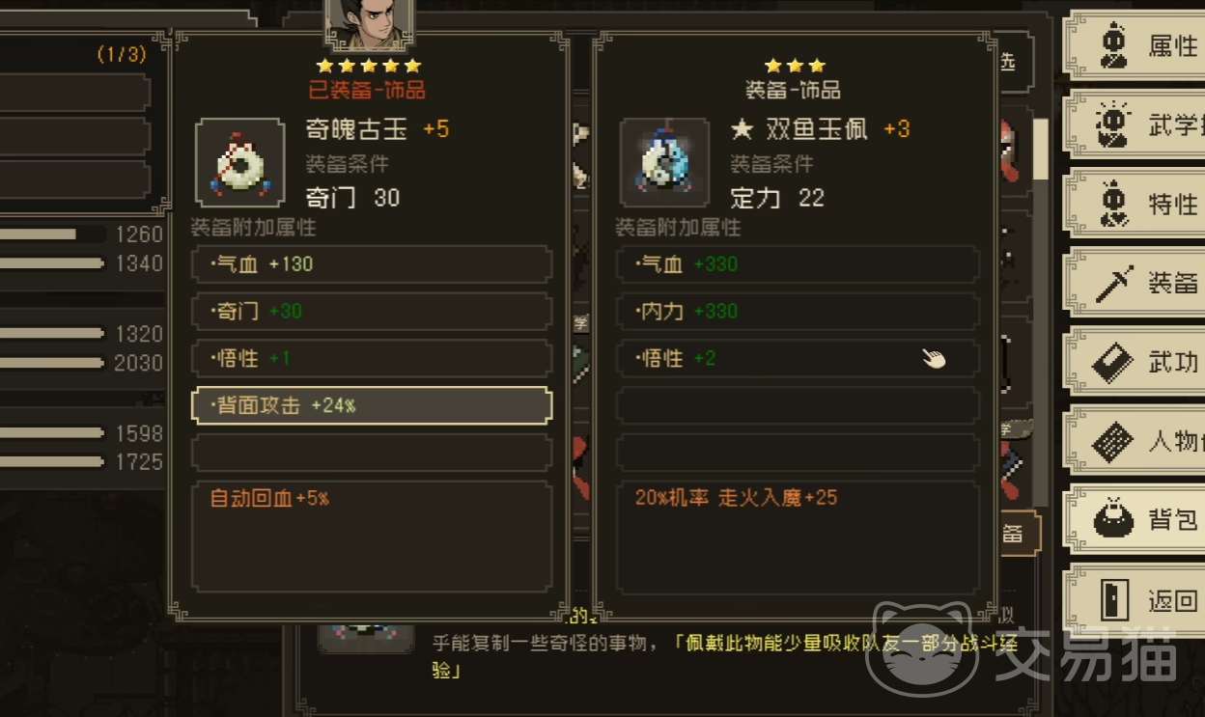Select the 气血 +130 attribute row

pos(372,263)
